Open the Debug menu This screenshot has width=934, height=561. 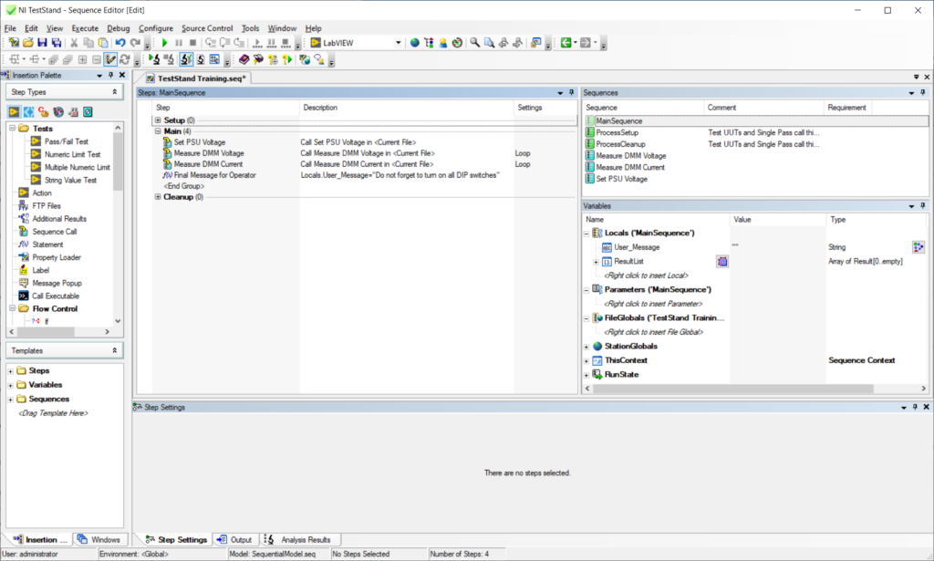[119, 28]
